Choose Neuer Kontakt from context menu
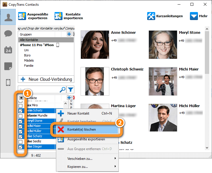Image resolution: width=212 pixels, height=173 pixels. pos(87,113)
